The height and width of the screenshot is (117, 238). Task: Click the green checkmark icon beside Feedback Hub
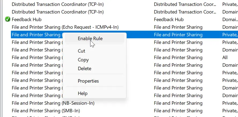pyautogui.click(x=8, y=19)
